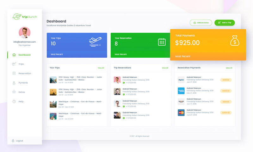The image size is (253, 152).
Task: Click the Add an Extra button
Action: [201, 23]
